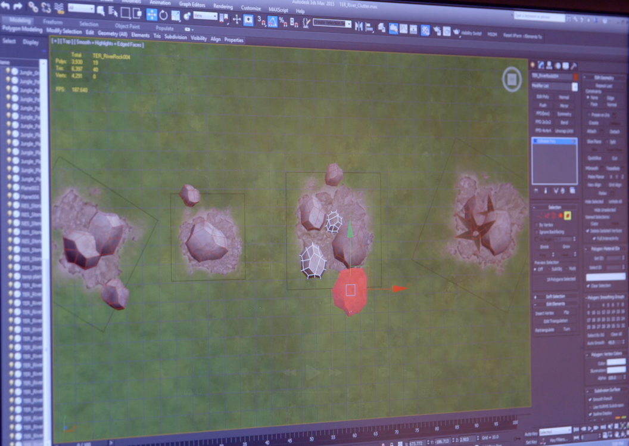
Task: Select the Edge constraint radio button
Action: [x=604, y=98]
